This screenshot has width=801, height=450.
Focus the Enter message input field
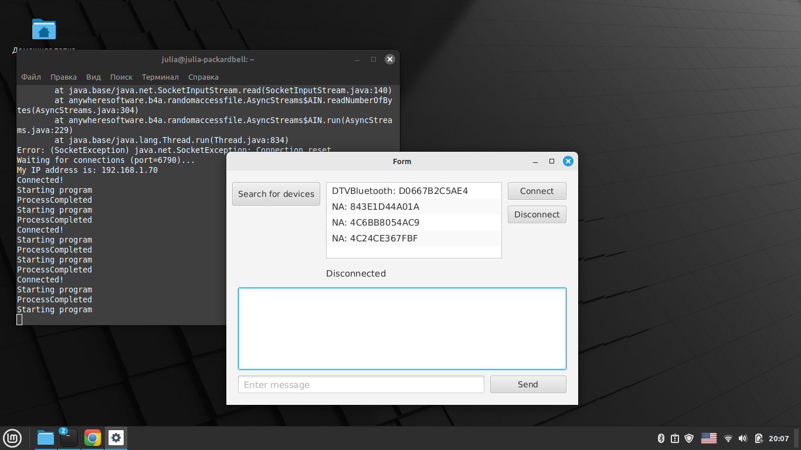point(361,384)
